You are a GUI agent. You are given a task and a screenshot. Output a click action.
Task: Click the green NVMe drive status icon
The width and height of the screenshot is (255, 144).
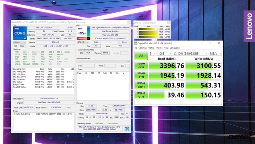point(14,114)
